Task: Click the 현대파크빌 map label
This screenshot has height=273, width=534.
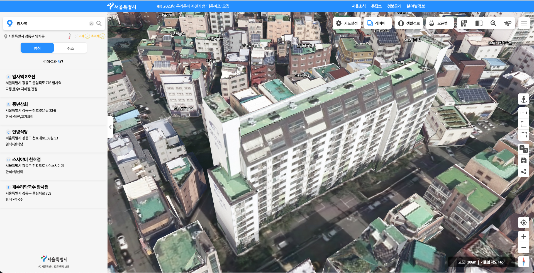Action: pyautogui.click(x=304, y=45)
